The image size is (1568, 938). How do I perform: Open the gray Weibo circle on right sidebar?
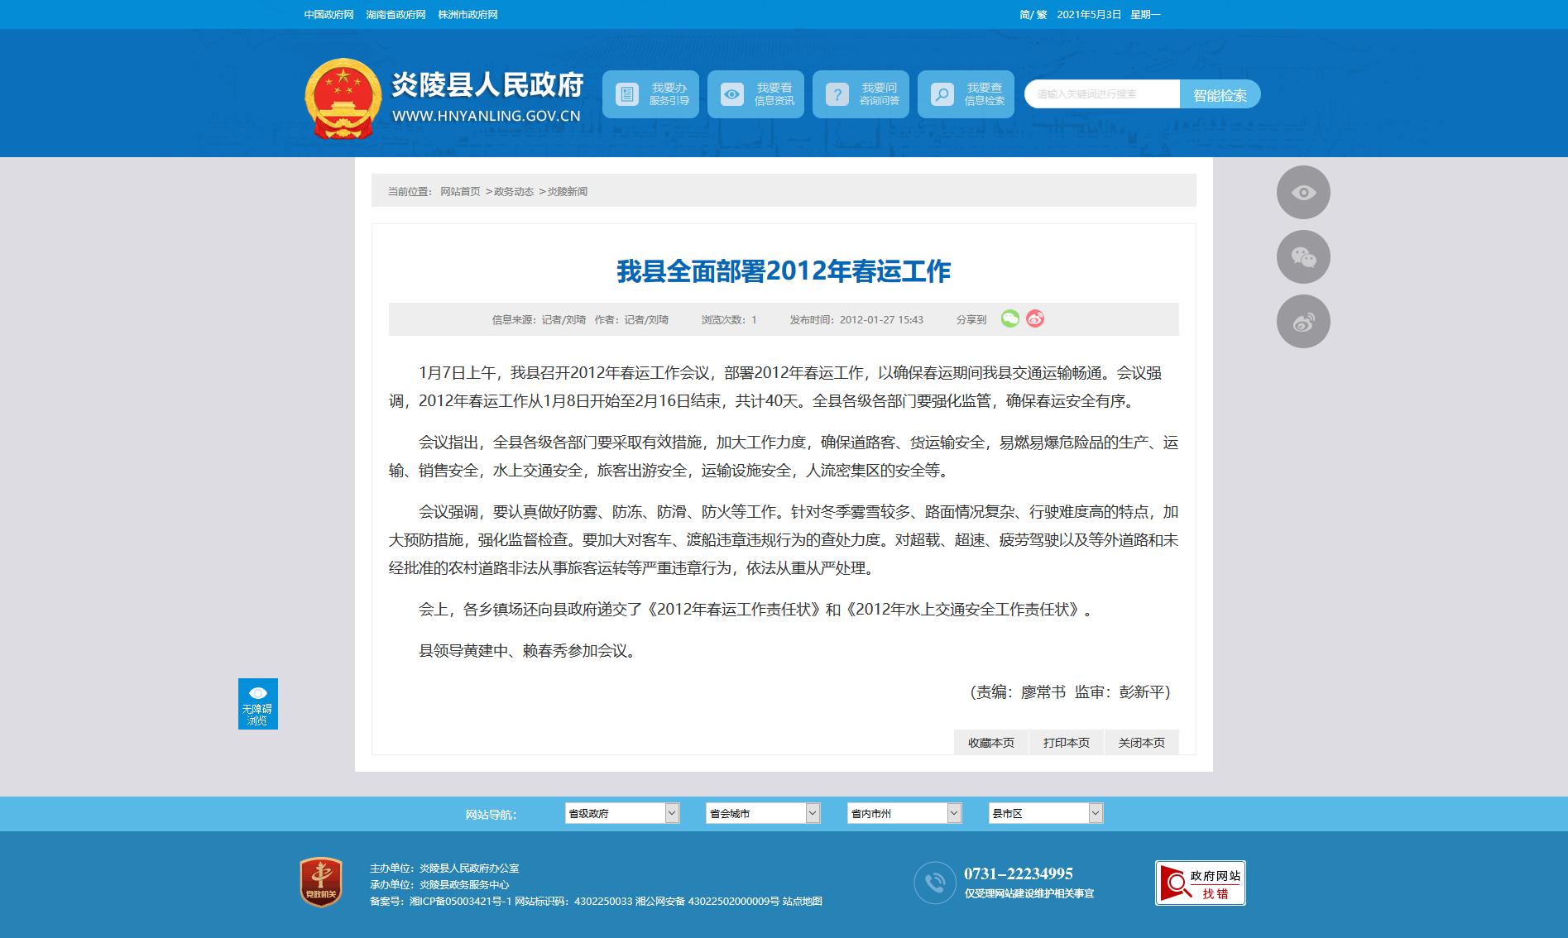[x=1302, y=322]
